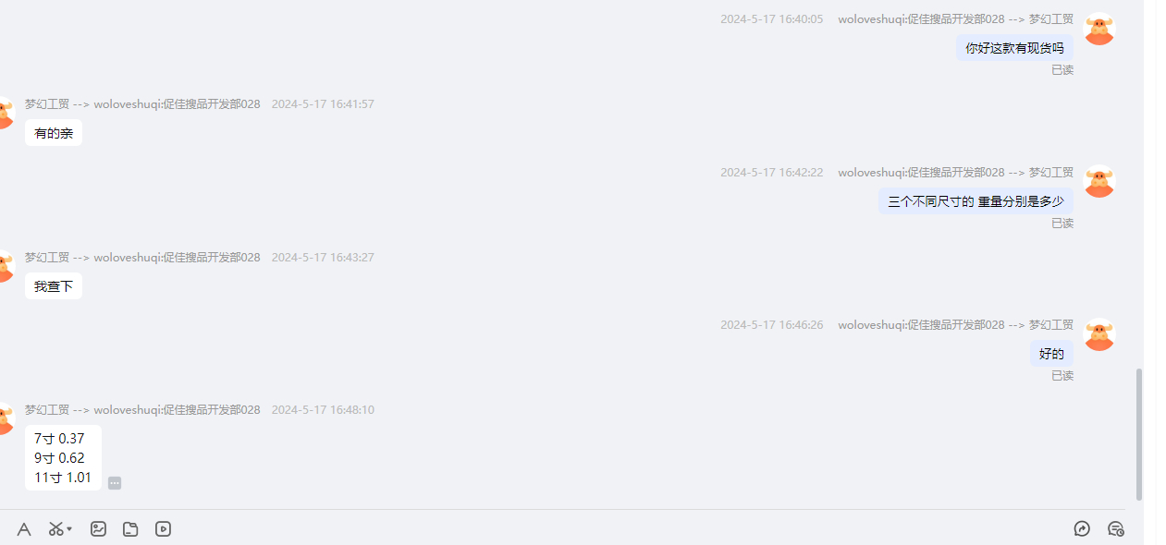This screenshot has height=545, width=1166.
Task: Click the 7寸 0.37 weights message bubble
Action: [63, 458]
